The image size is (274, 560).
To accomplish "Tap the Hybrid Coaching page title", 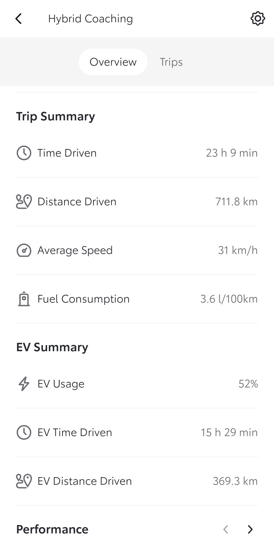I will coord(91,19).
